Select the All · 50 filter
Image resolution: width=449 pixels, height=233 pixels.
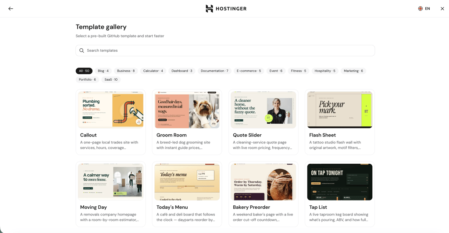(84, 71)
